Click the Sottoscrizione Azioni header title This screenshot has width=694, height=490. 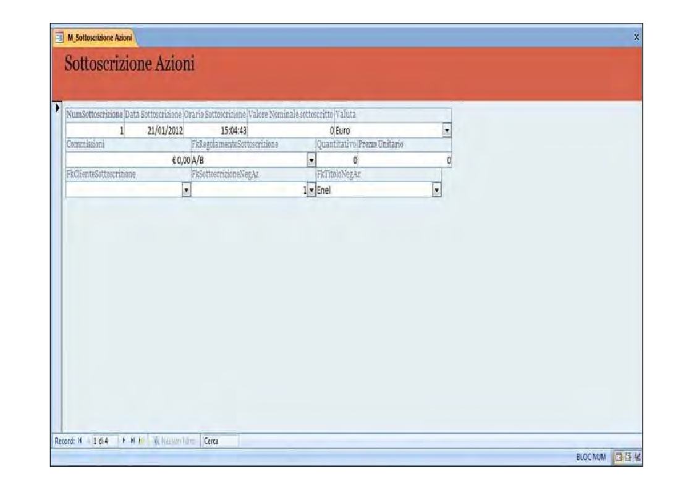[130, 64]
